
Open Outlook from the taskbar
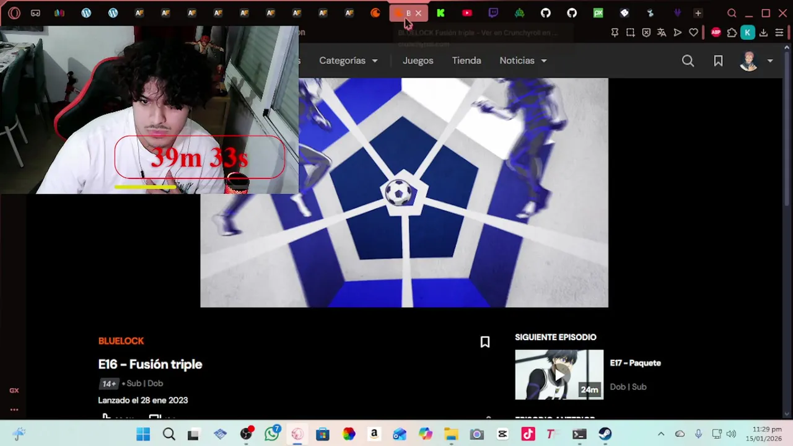[400, 434]
